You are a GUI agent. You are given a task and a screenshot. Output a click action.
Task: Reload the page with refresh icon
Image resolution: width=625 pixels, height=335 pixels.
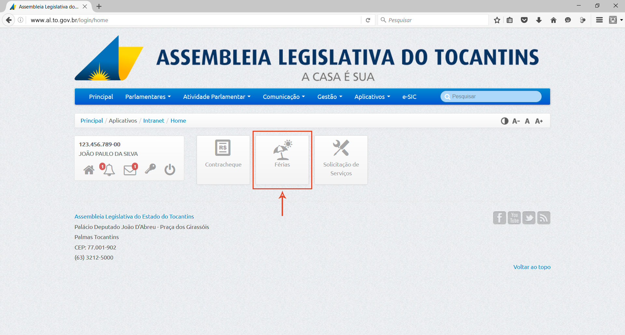368,20
